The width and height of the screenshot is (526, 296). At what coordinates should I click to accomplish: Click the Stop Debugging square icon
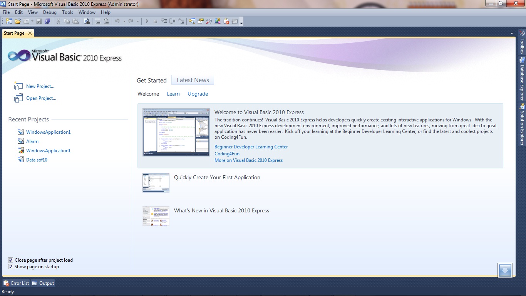[155, 22]
